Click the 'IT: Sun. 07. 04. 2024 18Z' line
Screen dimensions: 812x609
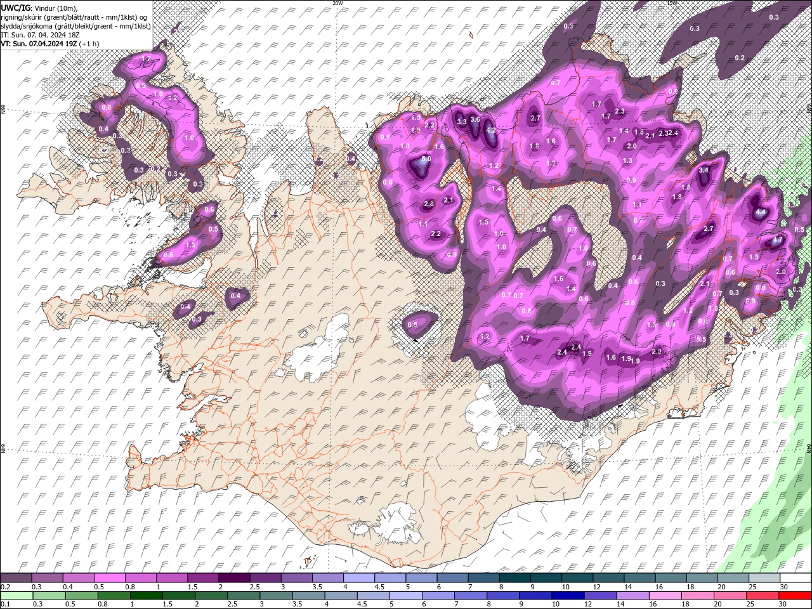[40, 35]
